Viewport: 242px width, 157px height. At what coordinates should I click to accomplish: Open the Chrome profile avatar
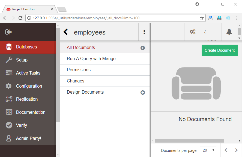197,4
